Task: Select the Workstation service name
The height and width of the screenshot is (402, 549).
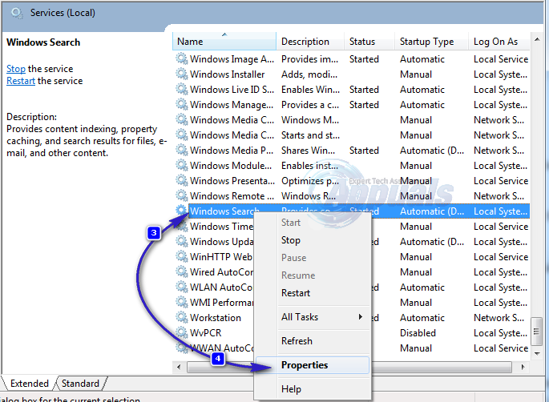Action: (216, 318)
